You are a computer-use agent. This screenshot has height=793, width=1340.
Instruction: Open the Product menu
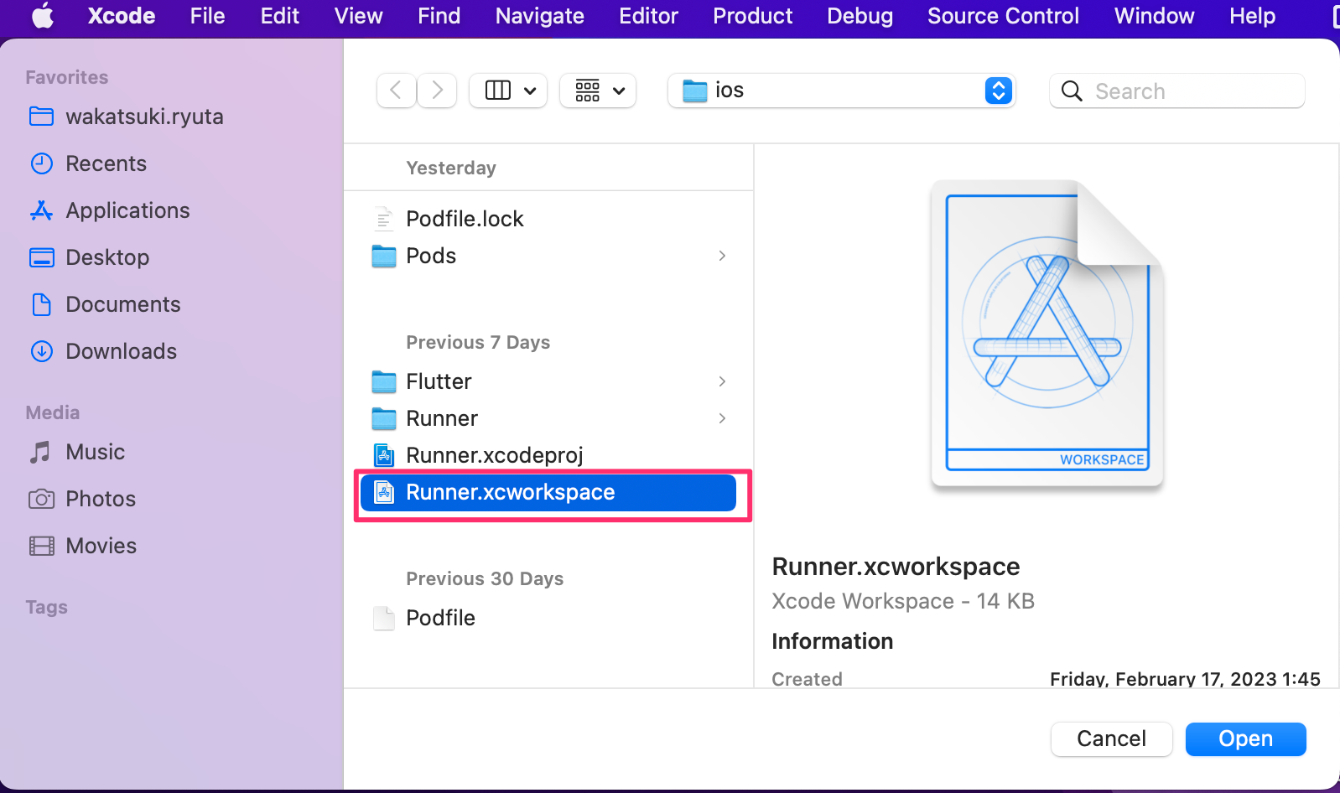(753, 16)
